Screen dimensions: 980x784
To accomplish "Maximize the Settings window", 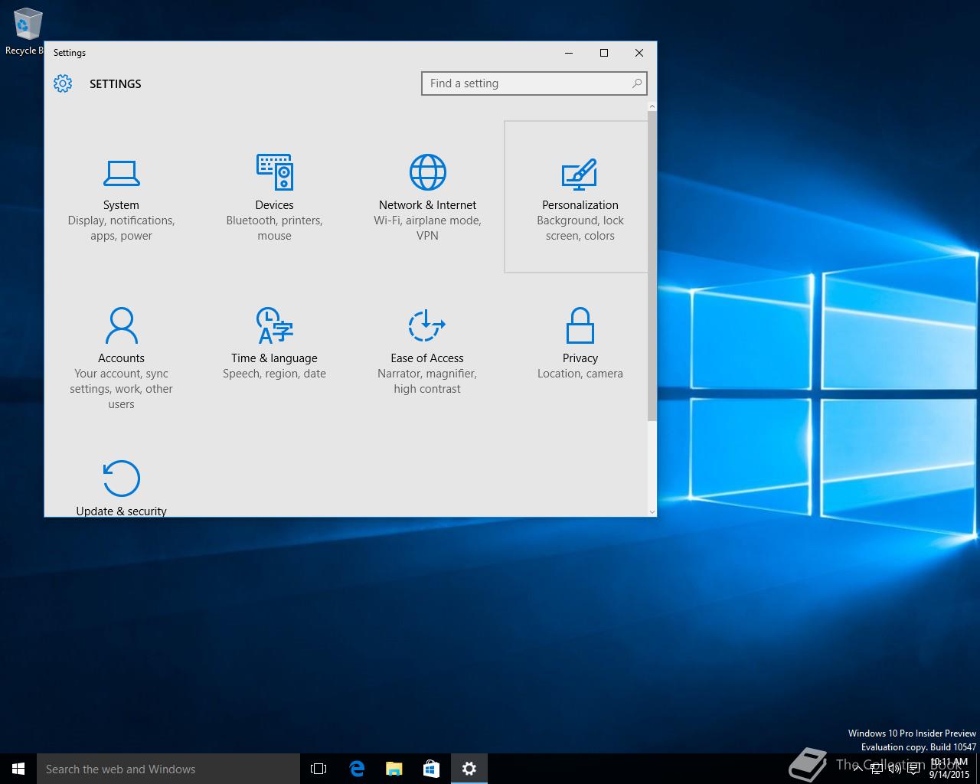I will pos(604,53).
